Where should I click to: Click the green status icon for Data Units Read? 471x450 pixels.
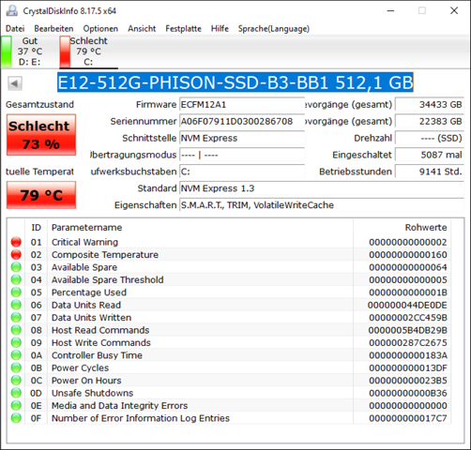[x=16, y=305]
